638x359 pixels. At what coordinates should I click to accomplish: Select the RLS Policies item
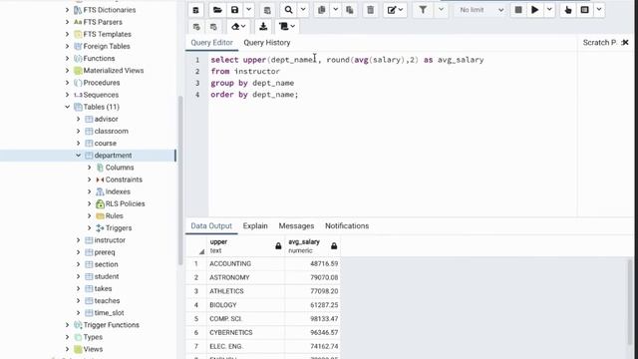point(125,203)
